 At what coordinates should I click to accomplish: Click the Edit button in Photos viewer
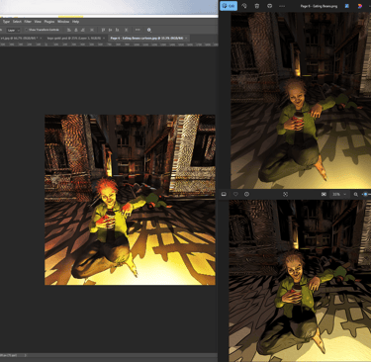229,6
